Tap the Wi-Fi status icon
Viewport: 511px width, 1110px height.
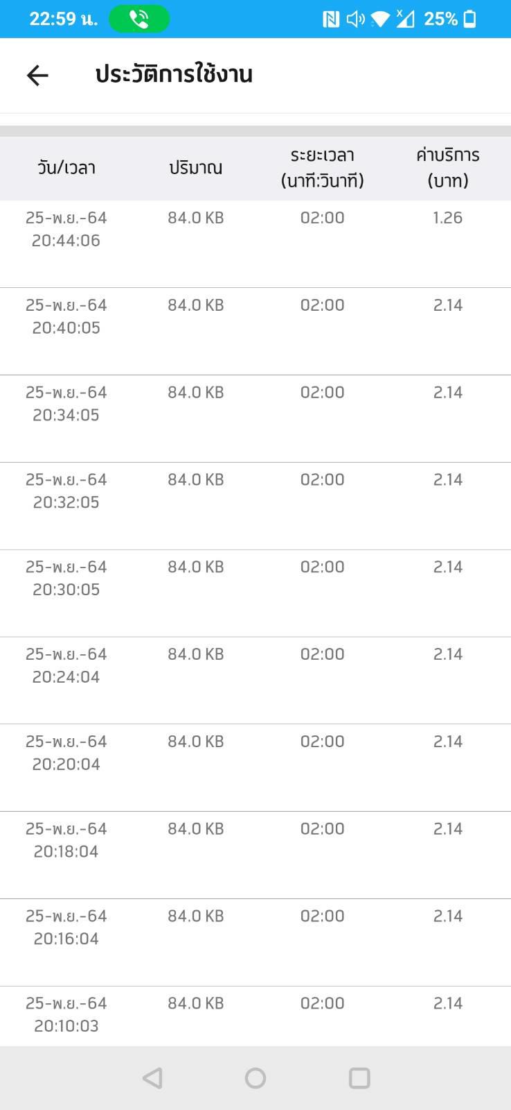coord(380,19)
